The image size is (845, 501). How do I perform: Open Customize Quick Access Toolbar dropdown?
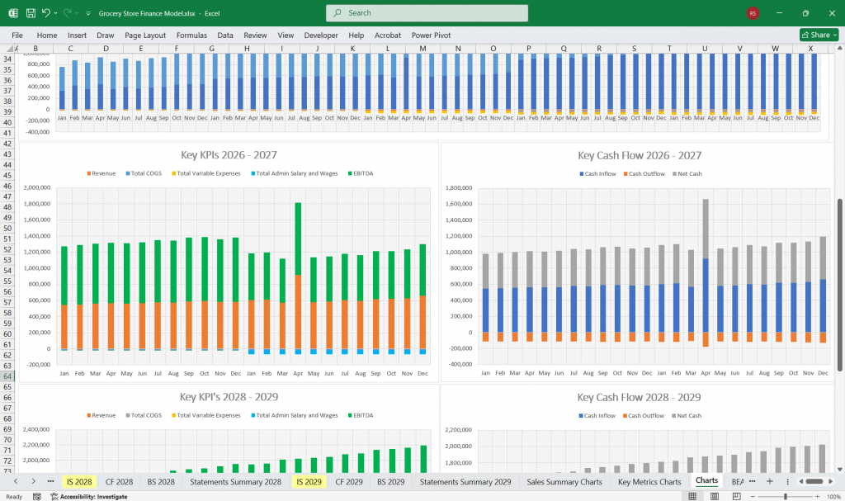point(88,13)
